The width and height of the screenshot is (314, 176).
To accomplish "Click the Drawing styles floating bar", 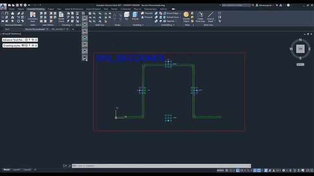I will pyautogui.click(x=20, y=45).
